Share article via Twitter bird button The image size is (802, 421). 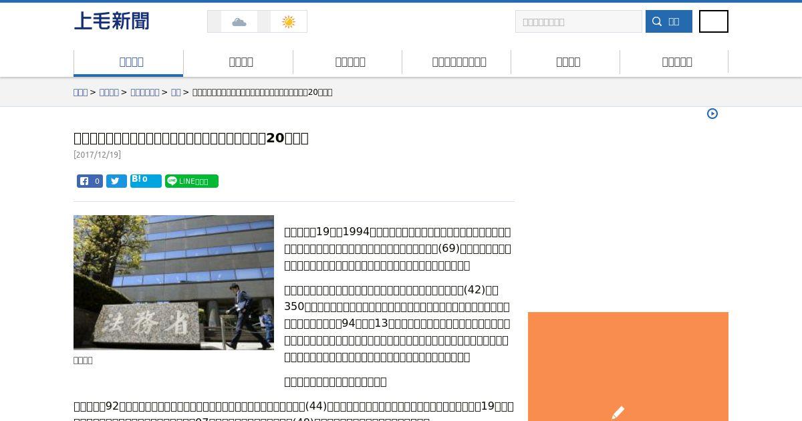click(x=116, y=181)
